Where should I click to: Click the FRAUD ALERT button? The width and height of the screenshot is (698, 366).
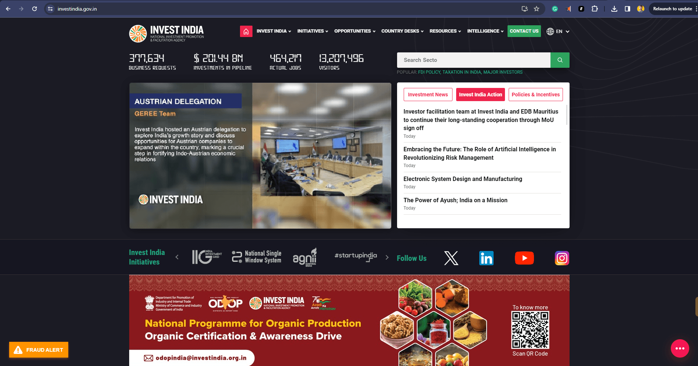(x=39, y=350)
